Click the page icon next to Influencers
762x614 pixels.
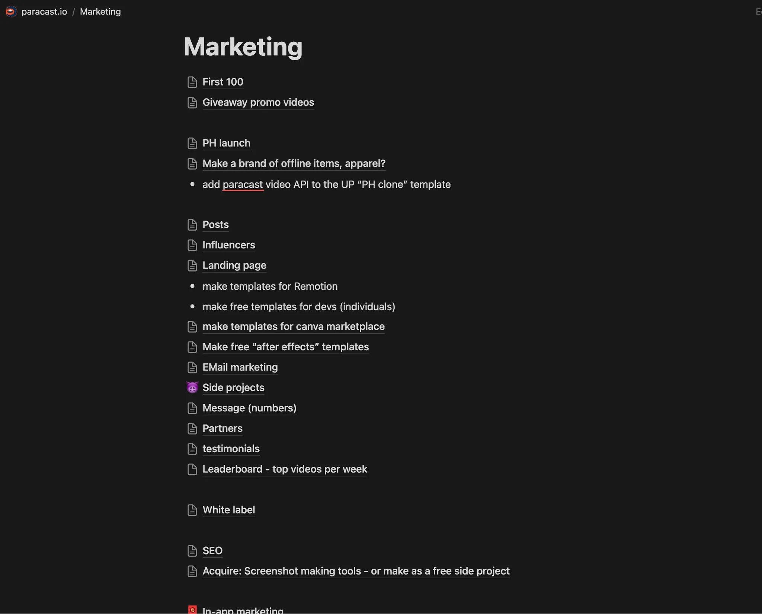tap(192, 245)
